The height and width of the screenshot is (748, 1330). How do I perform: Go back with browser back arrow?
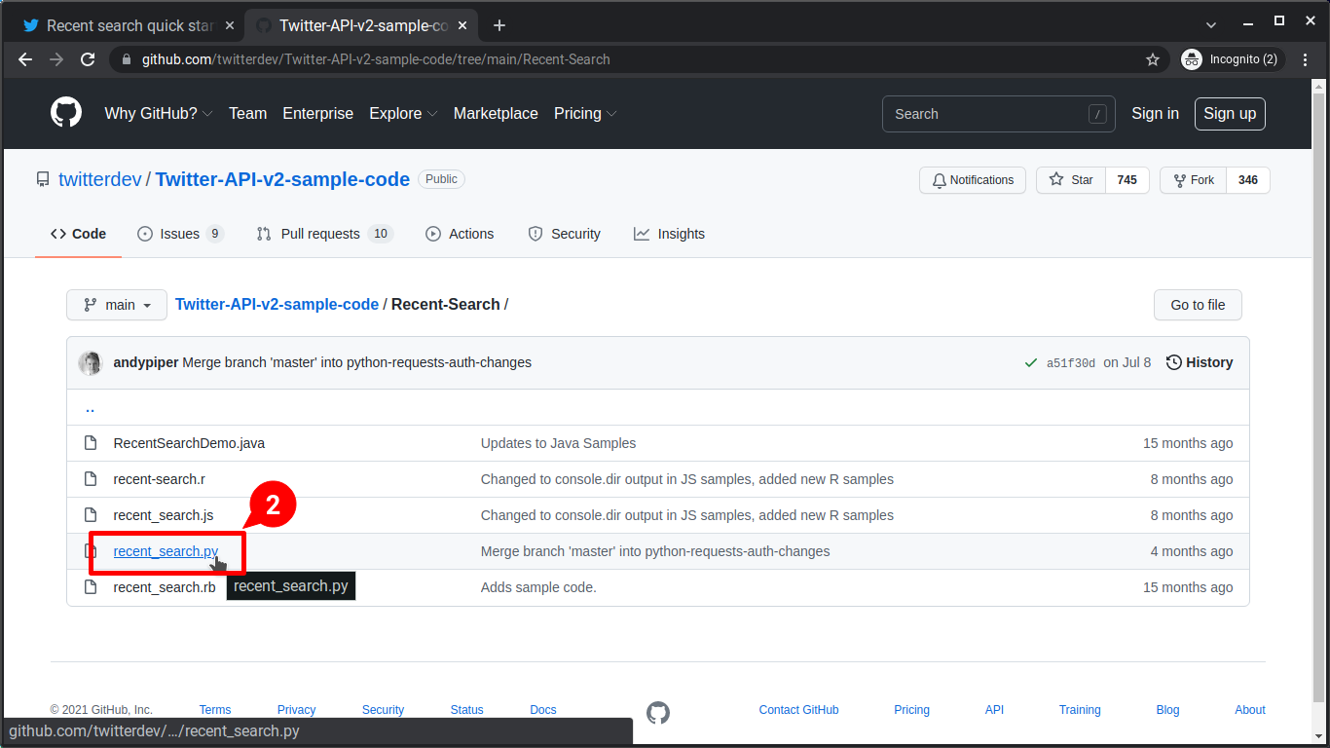pos(25,59)
